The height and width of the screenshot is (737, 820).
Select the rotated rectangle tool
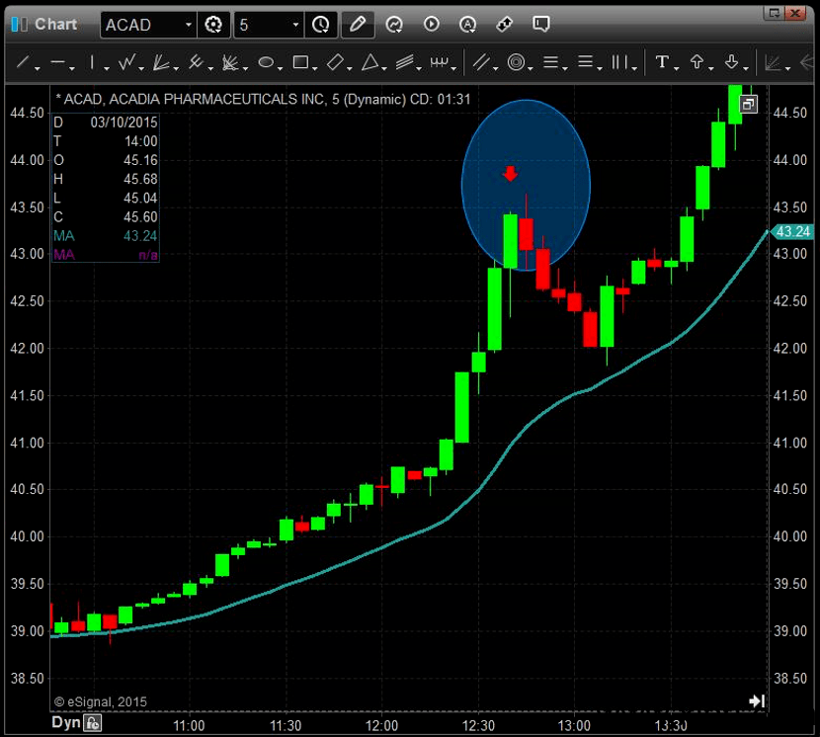[x=335, y=62]
